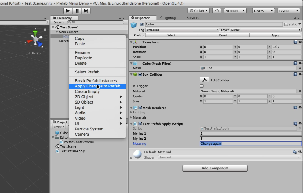This screenshot has height=193, width=303.
Task: Open Default-Material gear settings
Action: 300,152
